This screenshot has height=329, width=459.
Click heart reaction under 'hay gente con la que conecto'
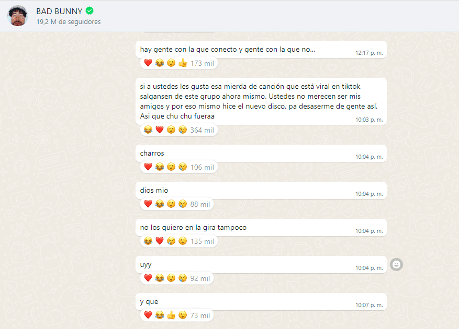(x=148, y=63)
